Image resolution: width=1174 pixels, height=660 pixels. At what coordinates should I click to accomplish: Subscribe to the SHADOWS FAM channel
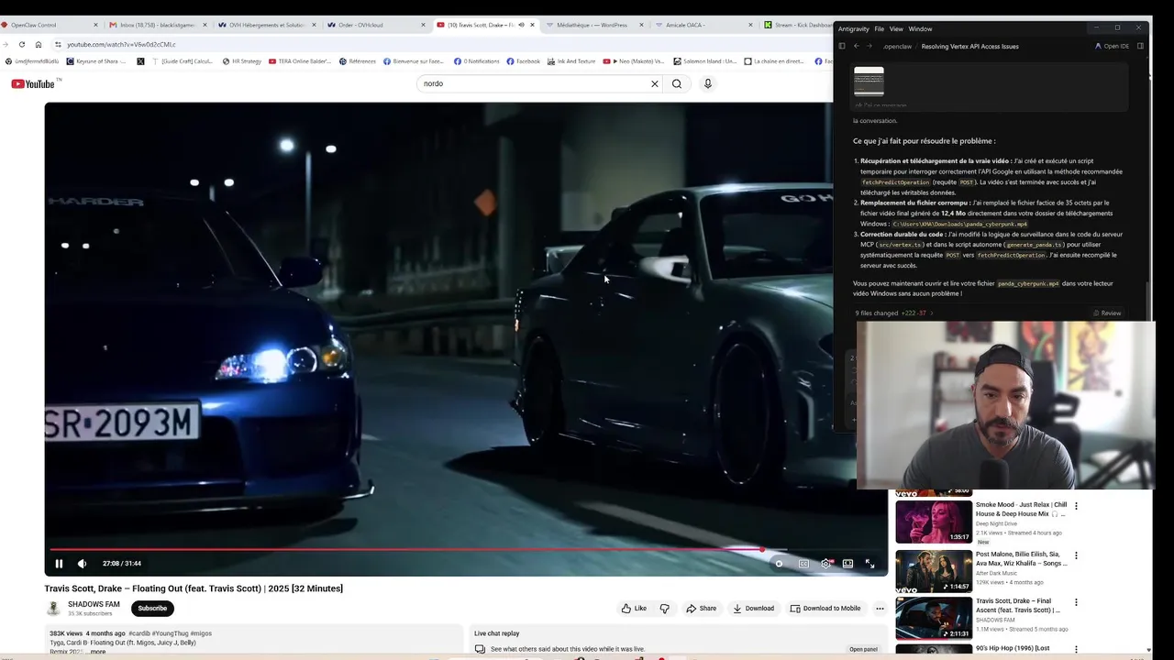(x=152, y=609)
